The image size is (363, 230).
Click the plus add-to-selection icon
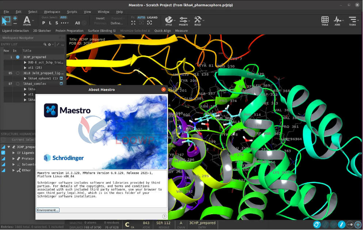[x=15, y=18]
